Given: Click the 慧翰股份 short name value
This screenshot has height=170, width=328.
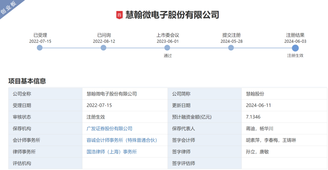Looking at the screenshot, I should coord(255,94).
